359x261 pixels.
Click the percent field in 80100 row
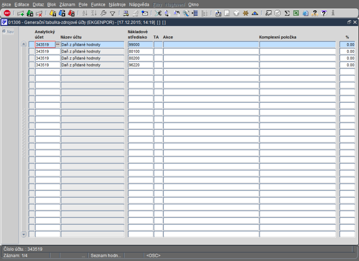pos(347,51)
